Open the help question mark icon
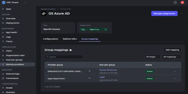Image resolution: width=188 pixels, height=94 pixels. pyautogui.click(x=175, y=3)
